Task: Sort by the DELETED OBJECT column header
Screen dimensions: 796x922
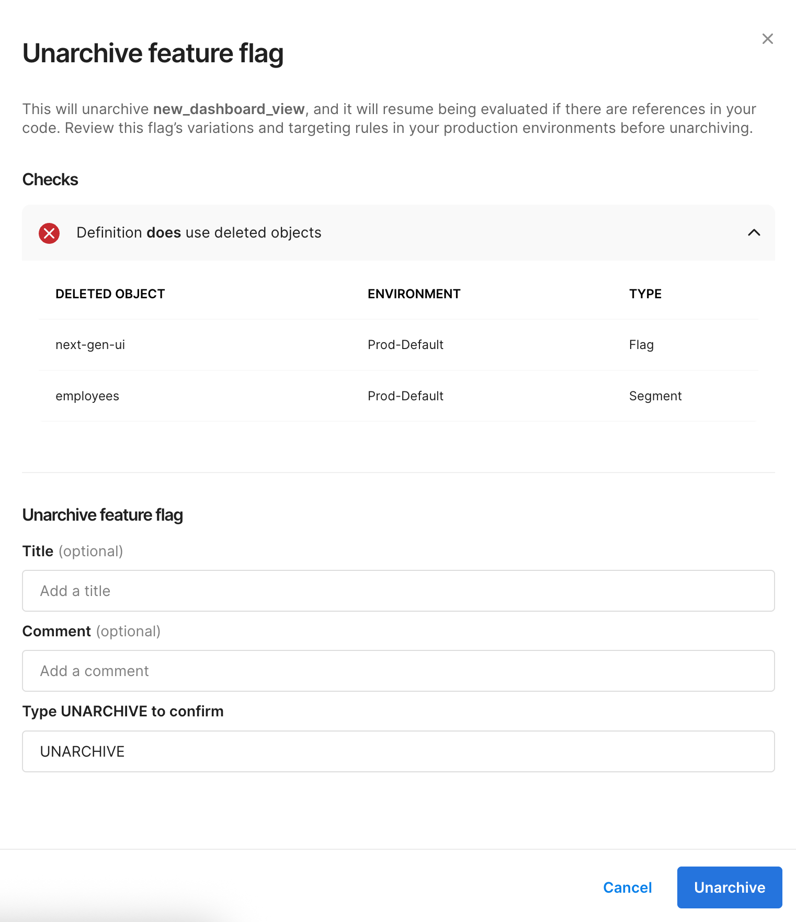Action: [x=110, y=294]
